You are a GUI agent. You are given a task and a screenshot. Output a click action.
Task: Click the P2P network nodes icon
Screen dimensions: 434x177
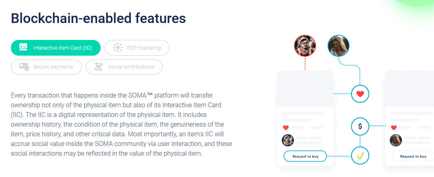[118, 48]
